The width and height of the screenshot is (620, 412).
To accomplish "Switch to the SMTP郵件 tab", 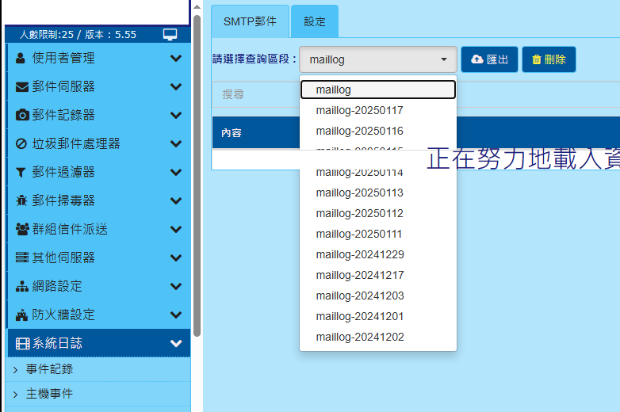I will [250, 21].
